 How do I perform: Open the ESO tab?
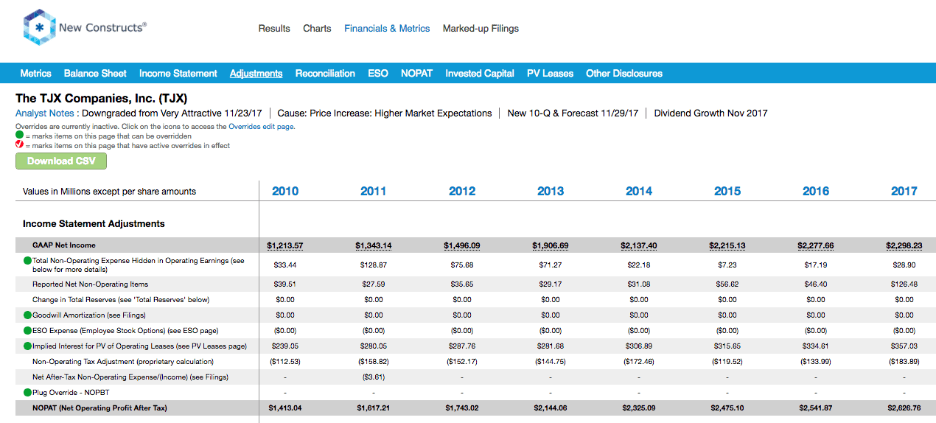click(378, 73)
